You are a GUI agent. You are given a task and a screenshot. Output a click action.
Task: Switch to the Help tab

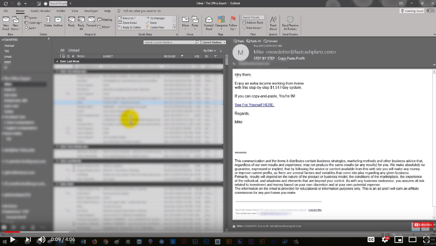pos(107,11)
